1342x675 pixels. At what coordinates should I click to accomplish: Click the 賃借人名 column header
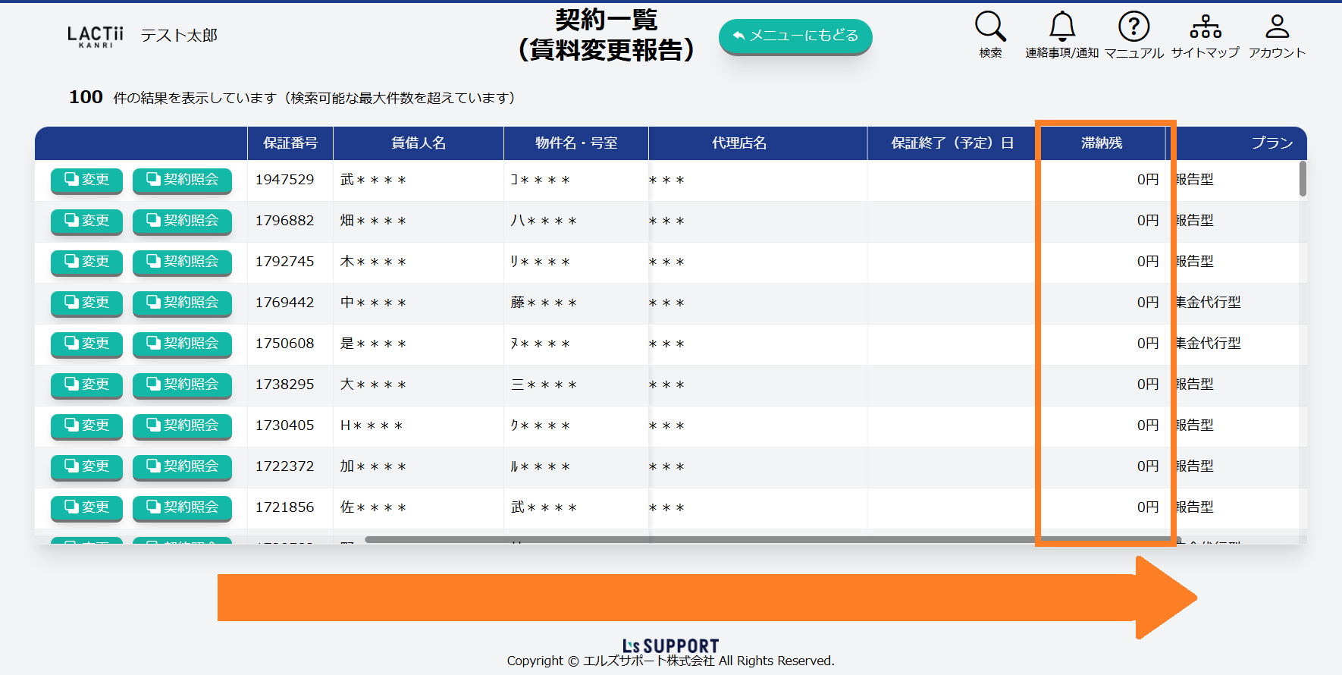coord(419,143)
